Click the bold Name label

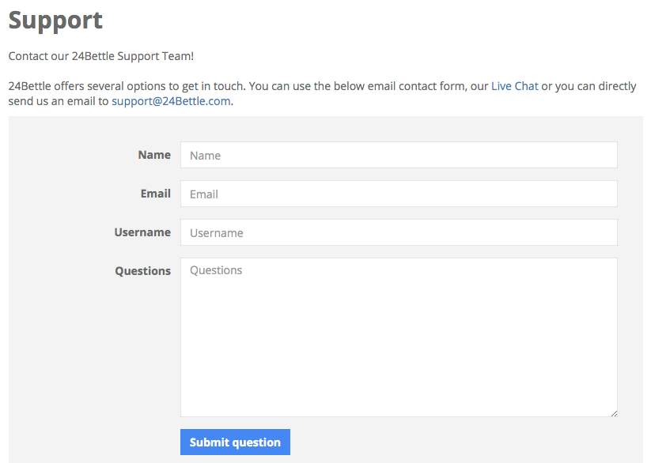pyautogui.click(x=154, y=155)
